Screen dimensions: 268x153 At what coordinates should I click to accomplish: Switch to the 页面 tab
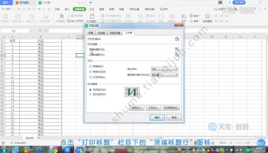pyautogui.click(x=91, y=33)
